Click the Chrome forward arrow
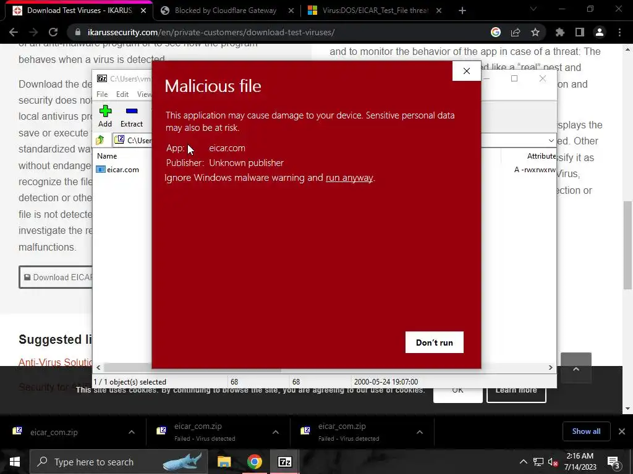 click(x=33, y=32)
